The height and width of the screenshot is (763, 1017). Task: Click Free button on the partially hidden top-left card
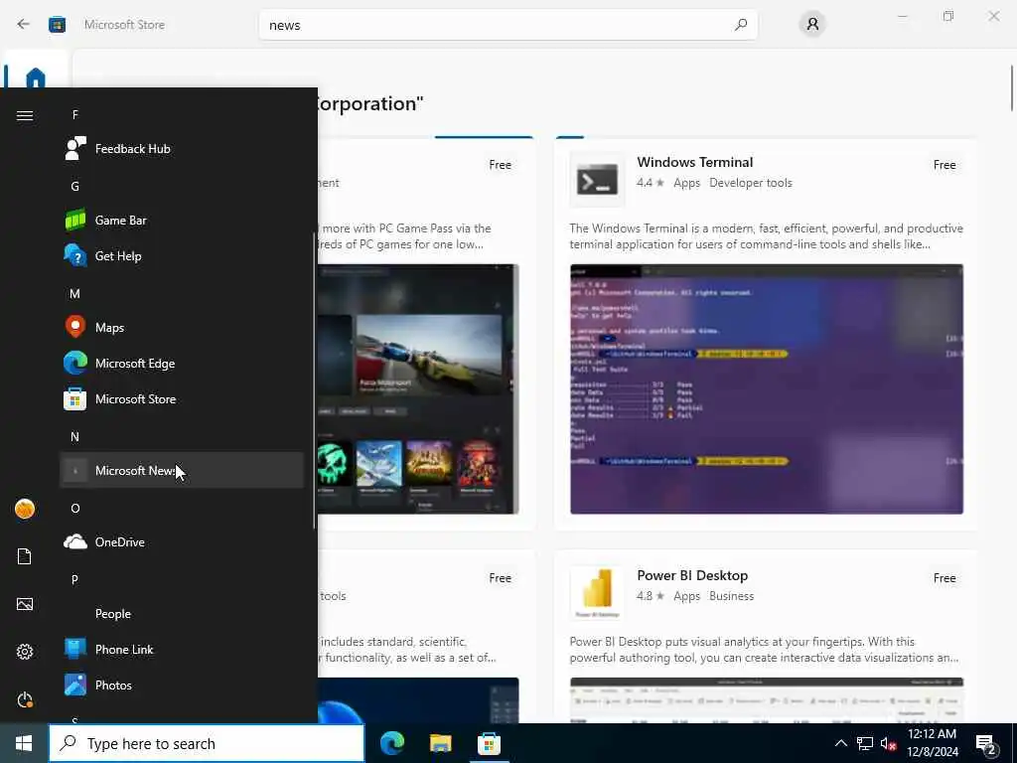click(x=501, y=165)
